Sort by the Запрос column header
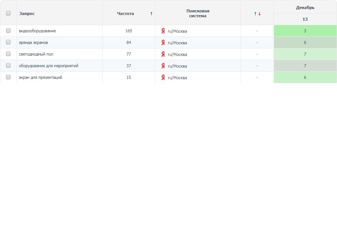The height and width of the screenshot is (229, 337). [27, 14]
